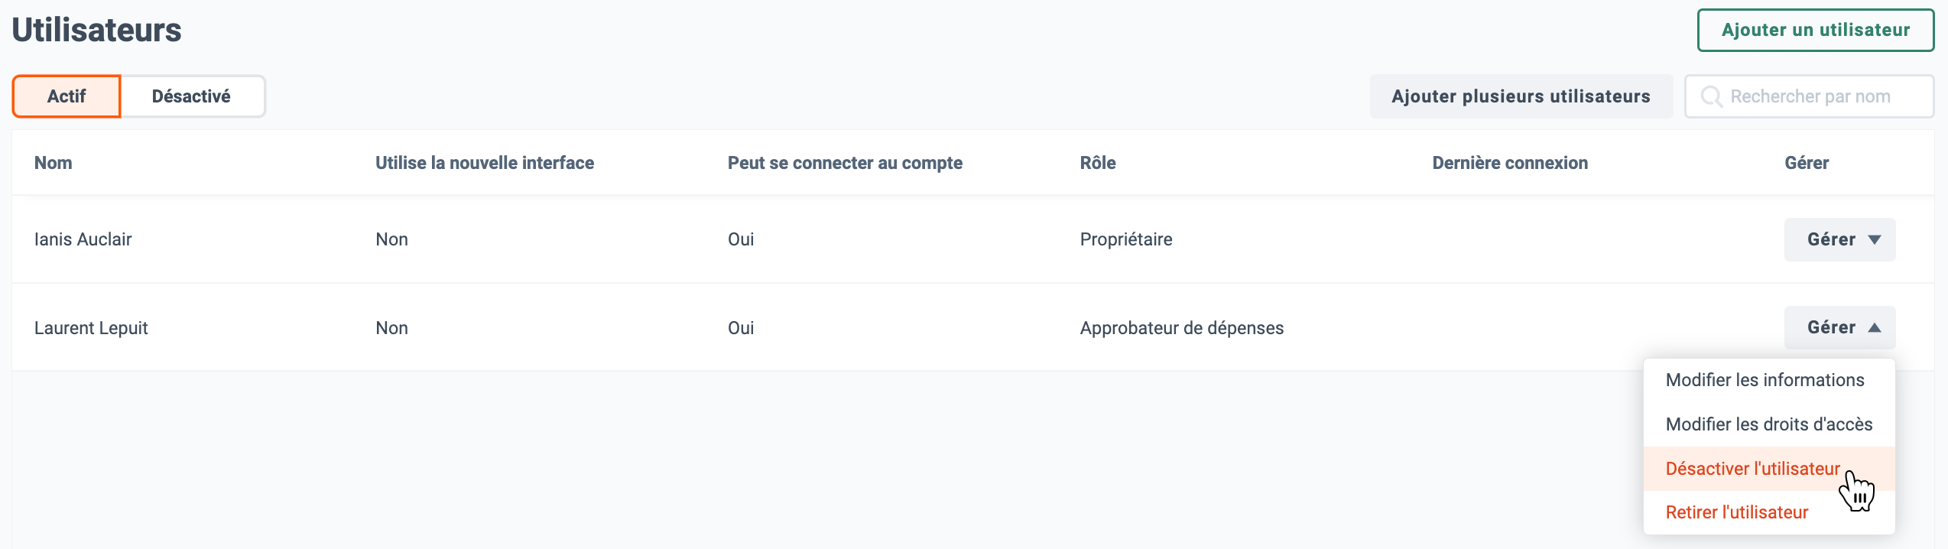Select the Ianis Auclair user name

[x=83, y=239]
